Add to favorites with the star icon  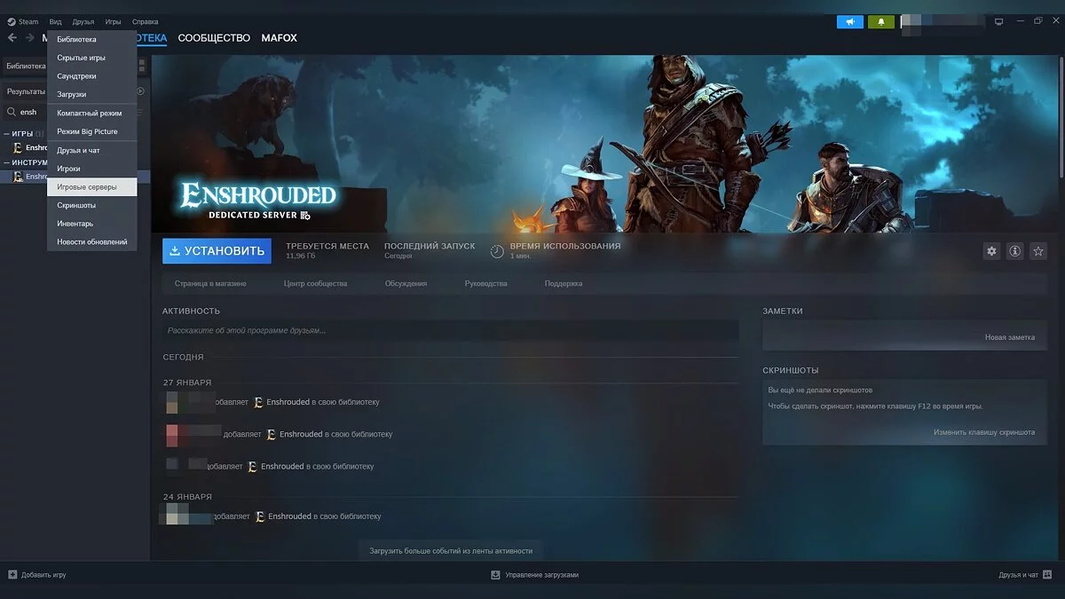[x=1037, y=251]
